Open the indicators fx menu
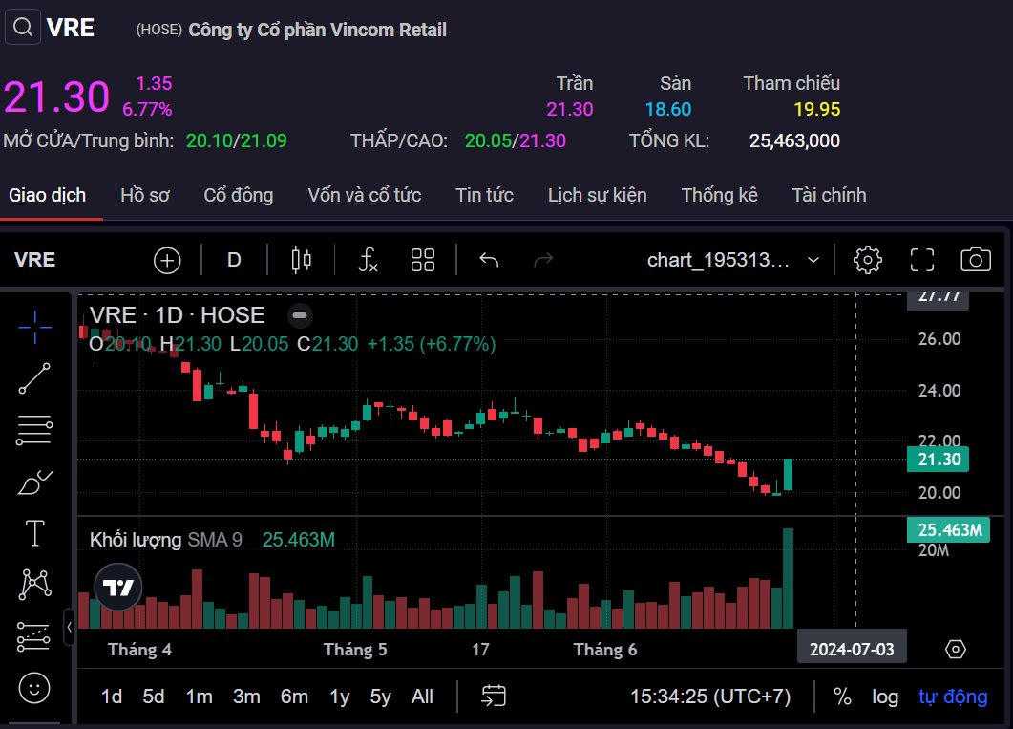The width and height of the screenshot is (1013, 729). (x=368, y=260)
